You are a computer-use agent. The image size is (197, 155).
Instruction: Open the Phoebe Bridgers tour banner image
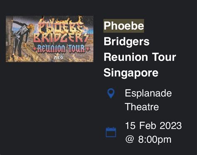pos(49,39)
